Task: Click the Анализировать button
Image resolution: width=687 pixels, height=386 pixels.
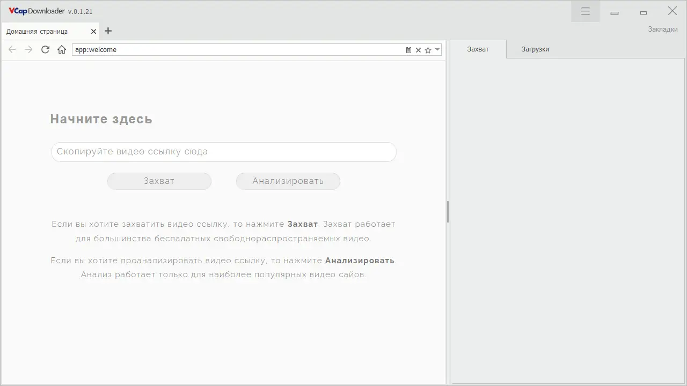Action: pyautogui.click(x=288, y=181)
